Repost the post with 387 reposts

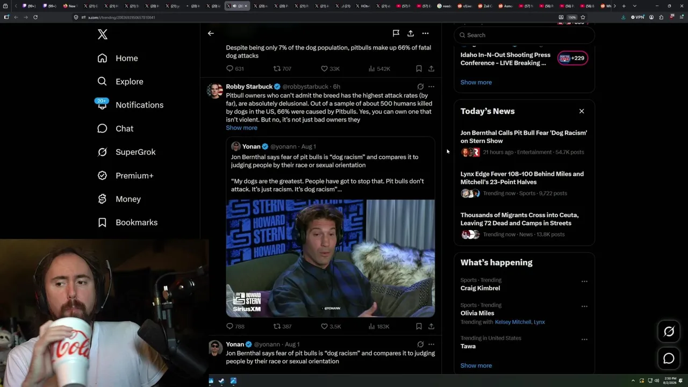click(282, 326)
